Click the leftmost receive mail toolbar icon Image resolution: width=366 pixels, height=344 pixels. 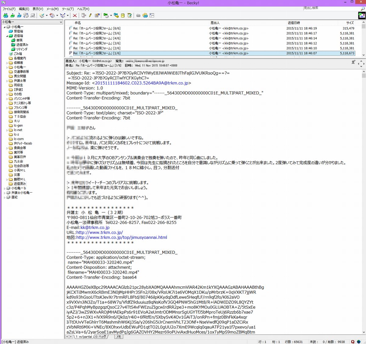(5, 16)
